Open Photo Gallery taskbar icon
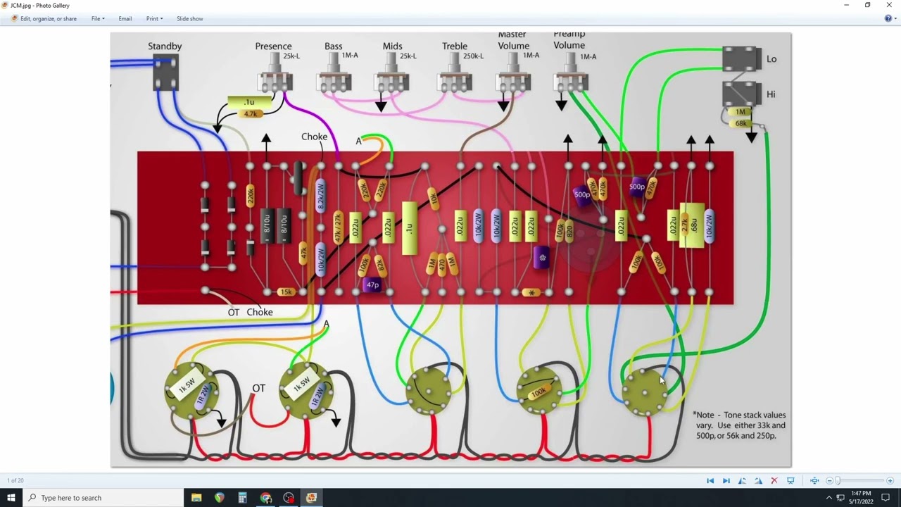The image size is (901, 507). tap(311, 498)
